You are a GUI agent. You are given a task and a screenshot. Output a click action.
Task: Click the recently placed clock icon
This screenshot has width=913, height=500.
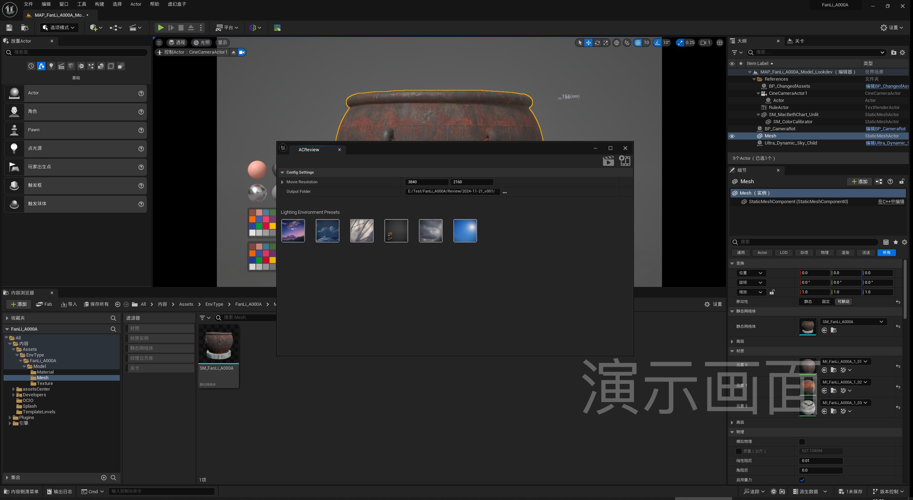pos(31,66)
